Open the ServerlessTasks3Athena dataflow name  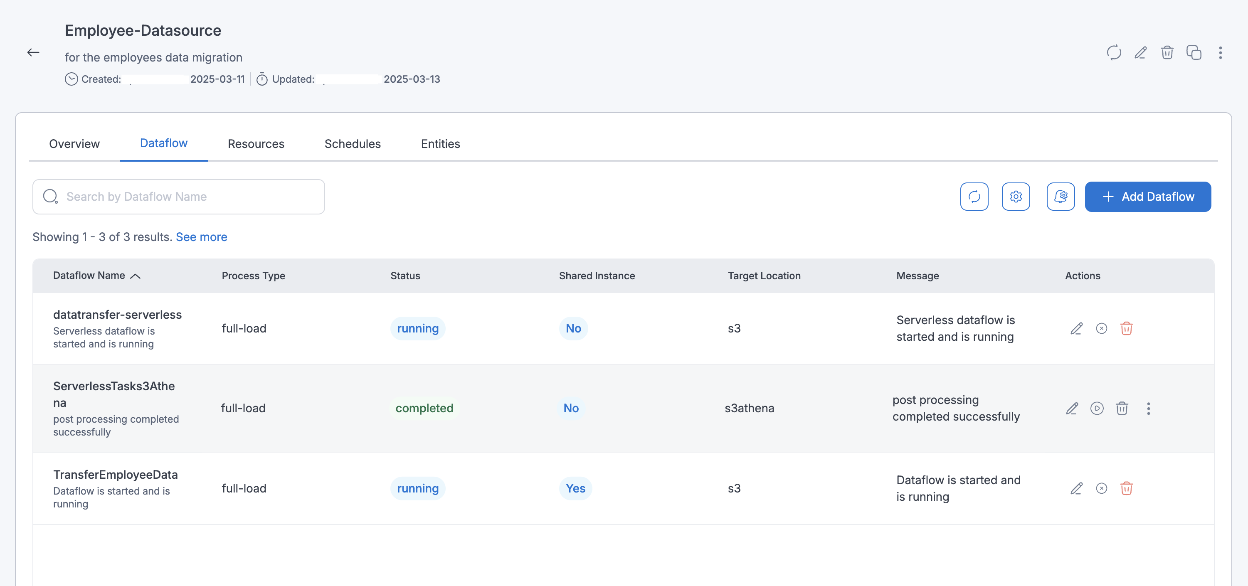(x=114, y=394)
